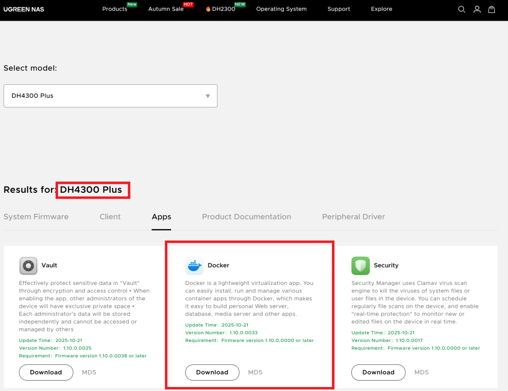Switch to the Client tab
Image resolution: width=508 pixels, height=391 pixels.
pos(110,217)
